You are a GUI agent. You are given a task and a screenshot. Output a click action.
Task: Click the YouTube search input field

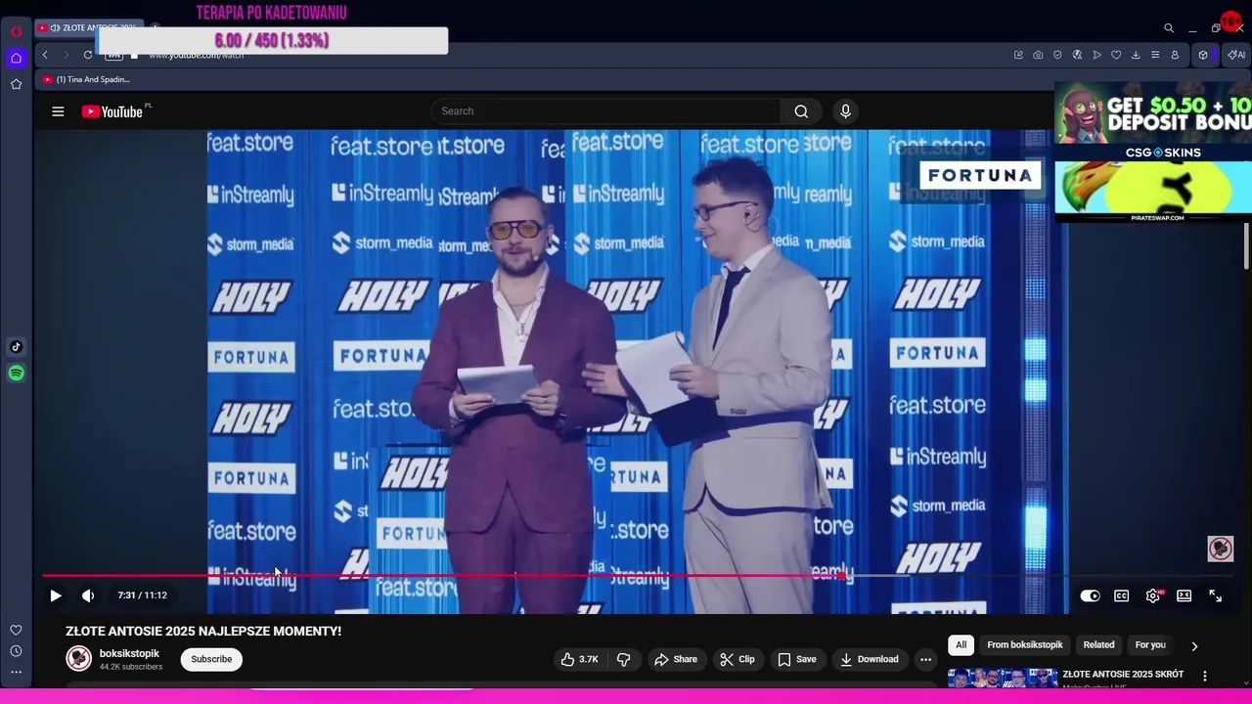(x=605, y=111)
